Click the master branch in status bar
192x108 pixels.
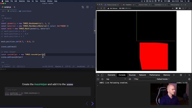point(6,66)
